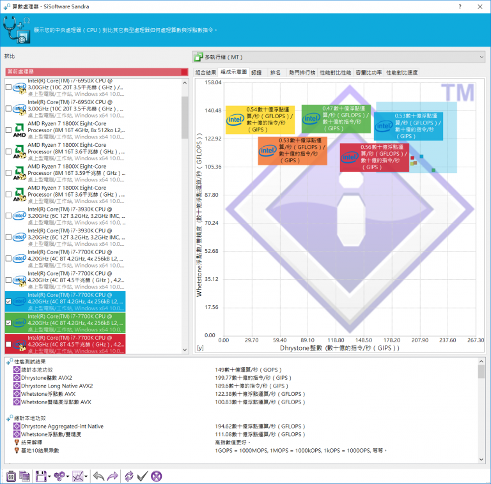Click the diamond icon beside Dhrystone Long Native AVX2
Screen dimensions: 491x484
point(17,386)
